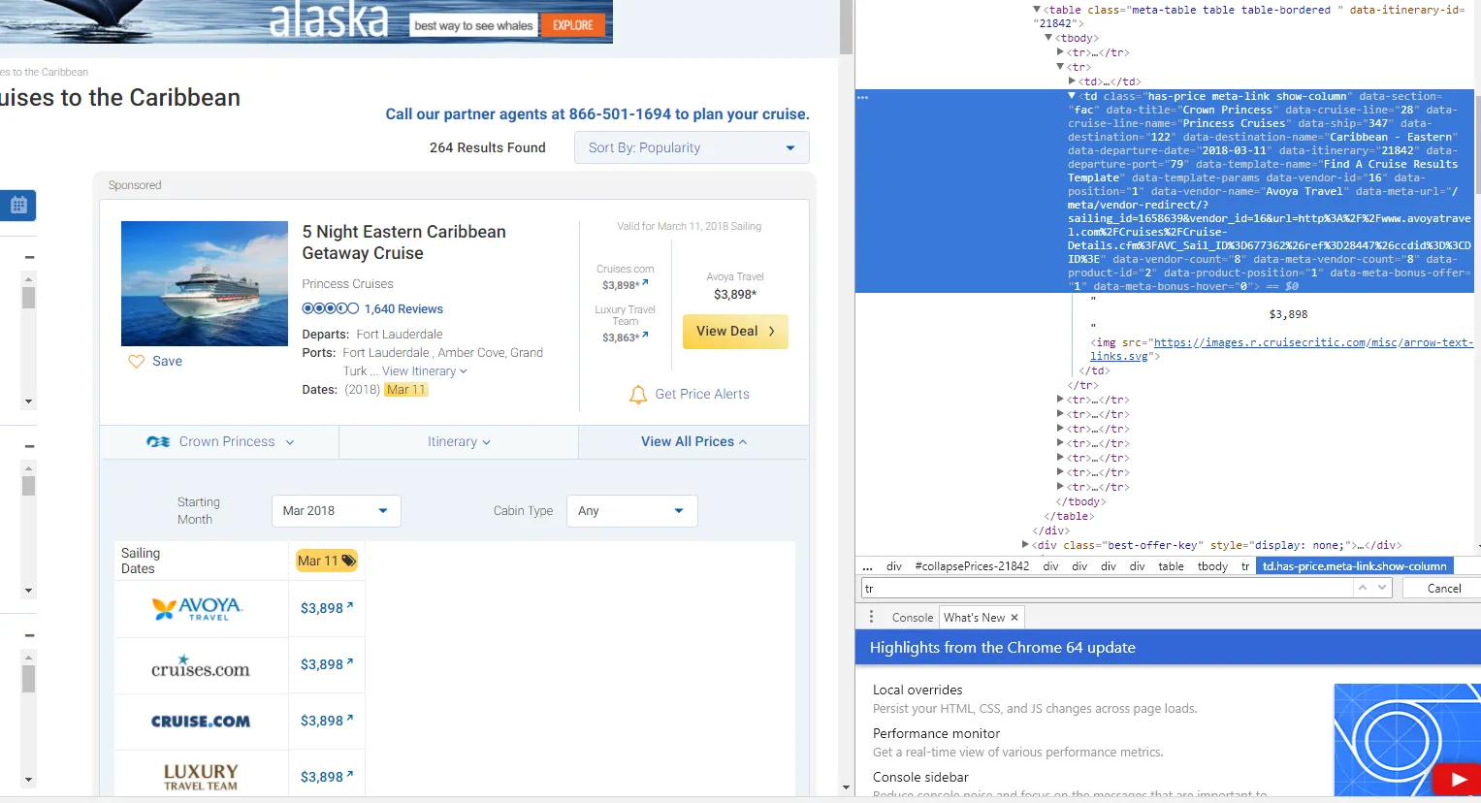
Task: Open the Cabin Type Any dropdown
Action: click(x=631, y=511)
